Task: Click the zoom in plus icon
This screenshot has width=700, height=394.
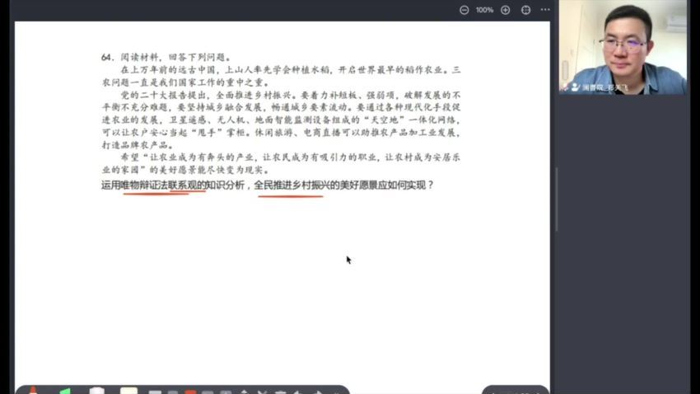Action: (x=506, y=10)
